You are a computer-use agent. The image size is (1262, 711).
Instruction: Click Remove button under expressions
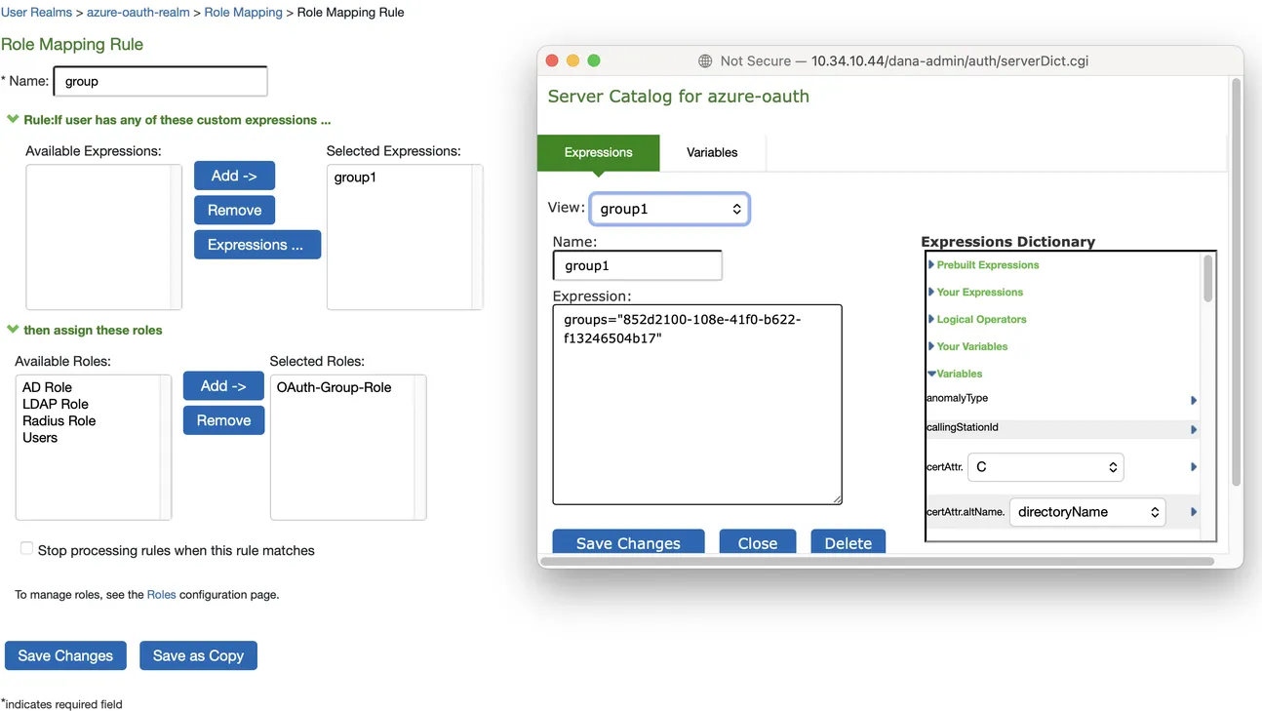click(234, 210)
